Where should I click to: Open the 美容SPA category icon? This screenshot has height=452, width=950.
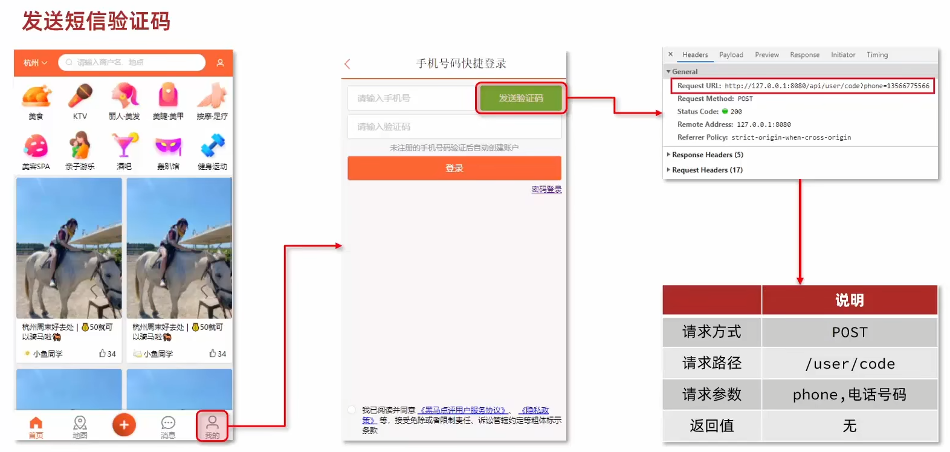(36, 146)
